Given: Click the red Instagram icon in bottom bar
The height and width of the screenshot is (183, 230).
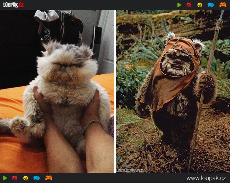Looking at the screenshot, I should tap(15, 178).
